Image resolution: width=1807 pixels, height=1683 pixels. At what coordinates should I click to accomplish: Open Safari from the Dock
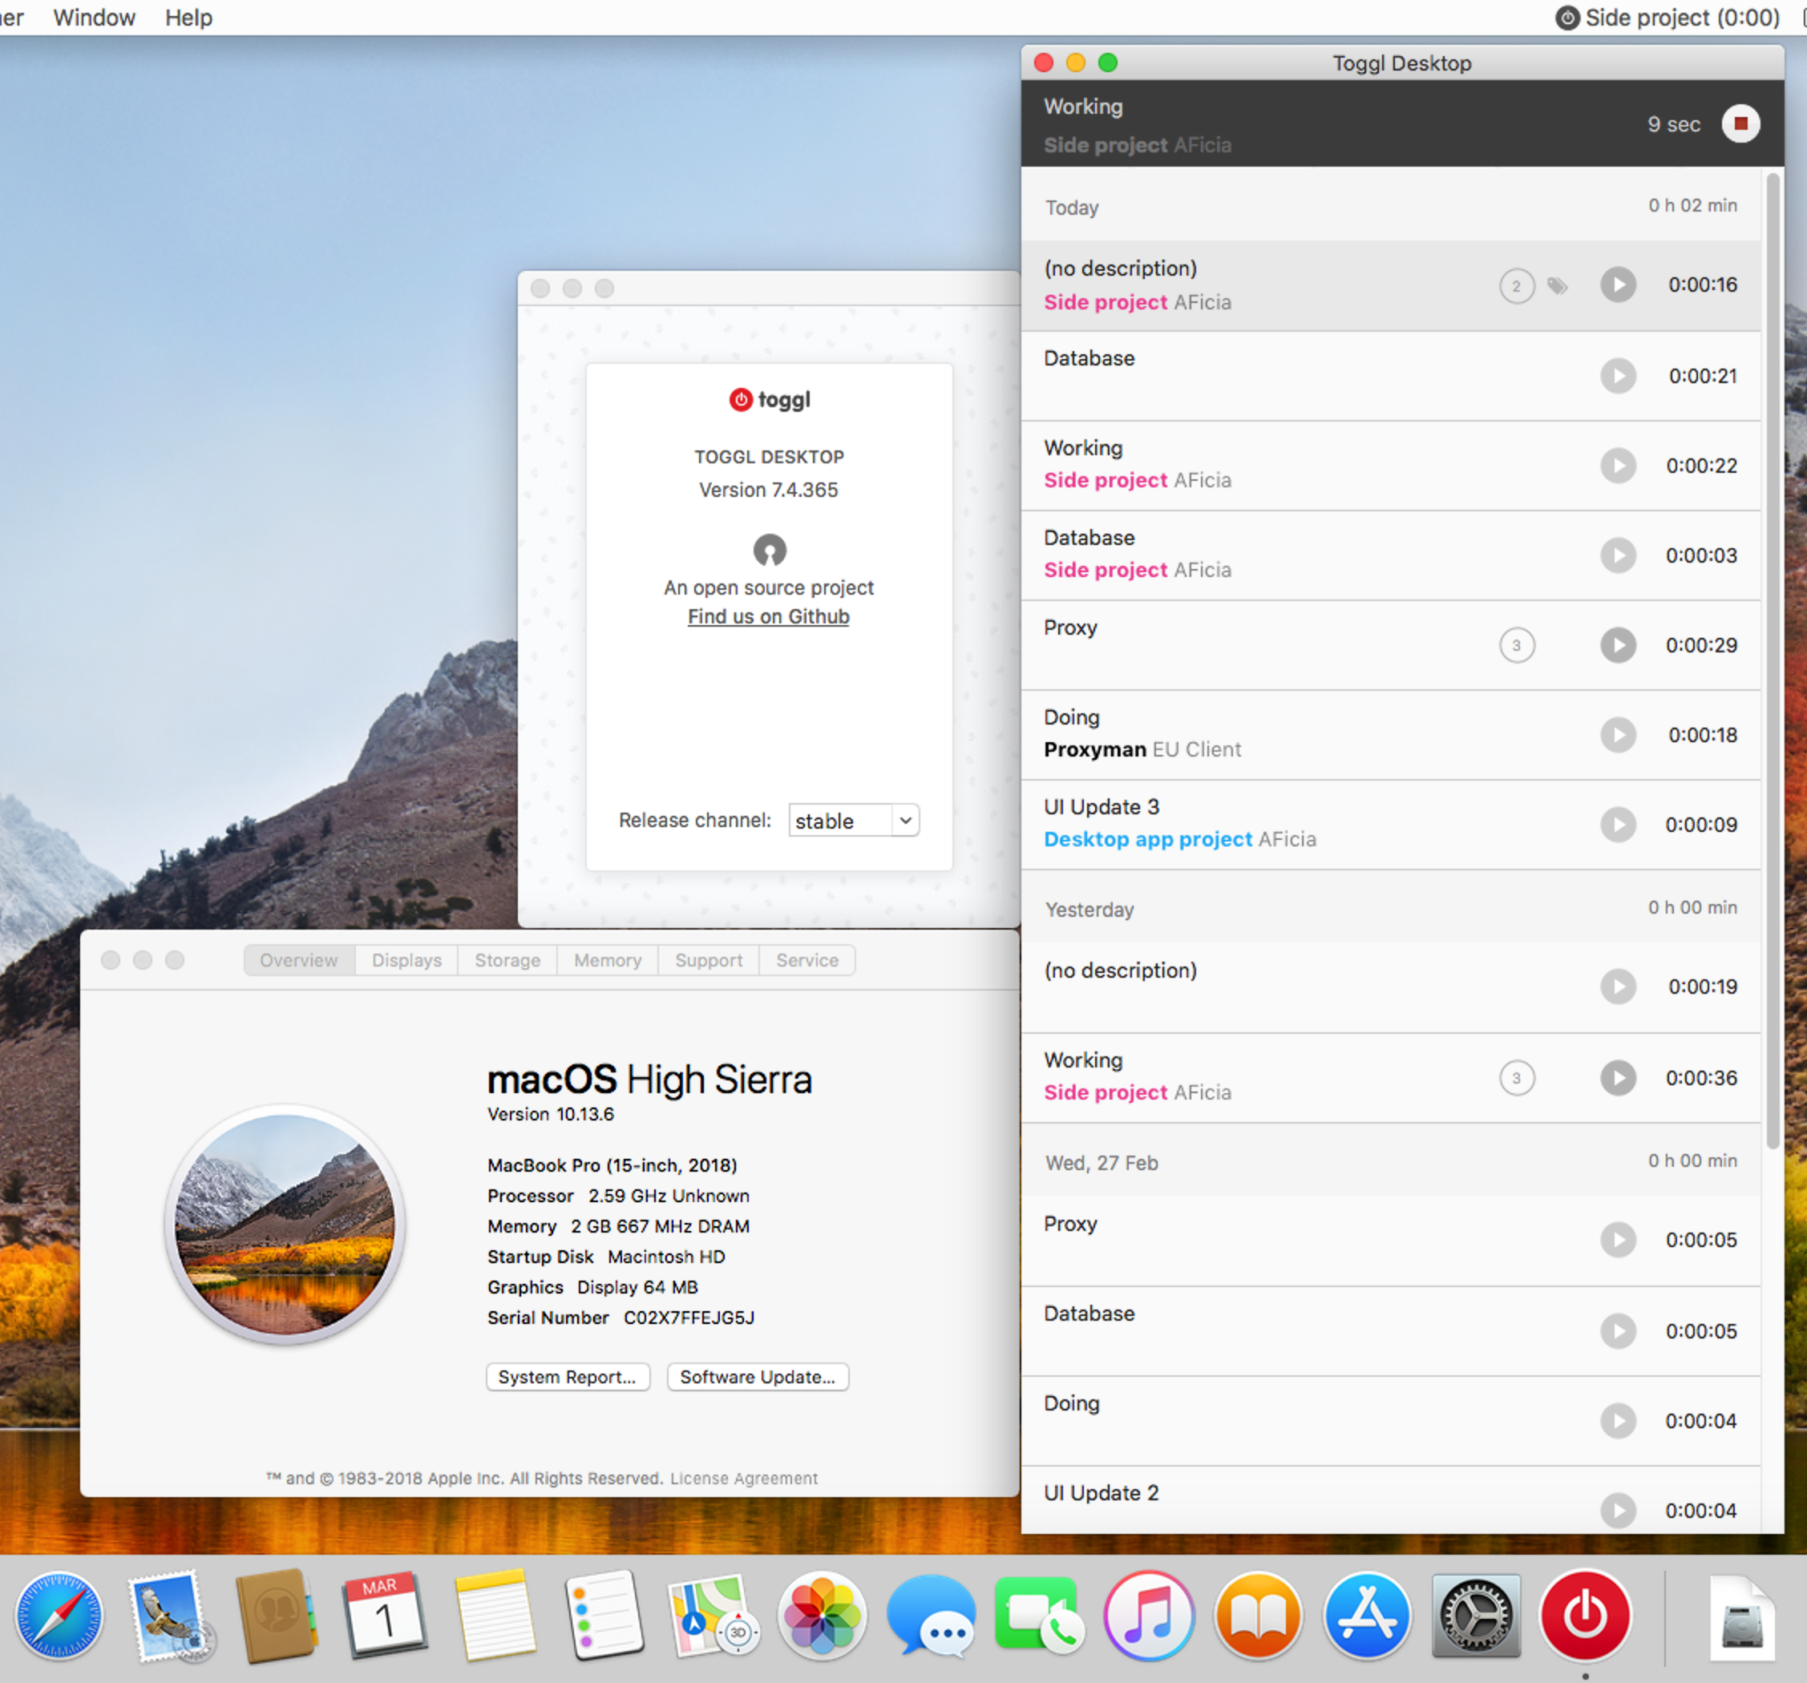(x=59, y=1616)
